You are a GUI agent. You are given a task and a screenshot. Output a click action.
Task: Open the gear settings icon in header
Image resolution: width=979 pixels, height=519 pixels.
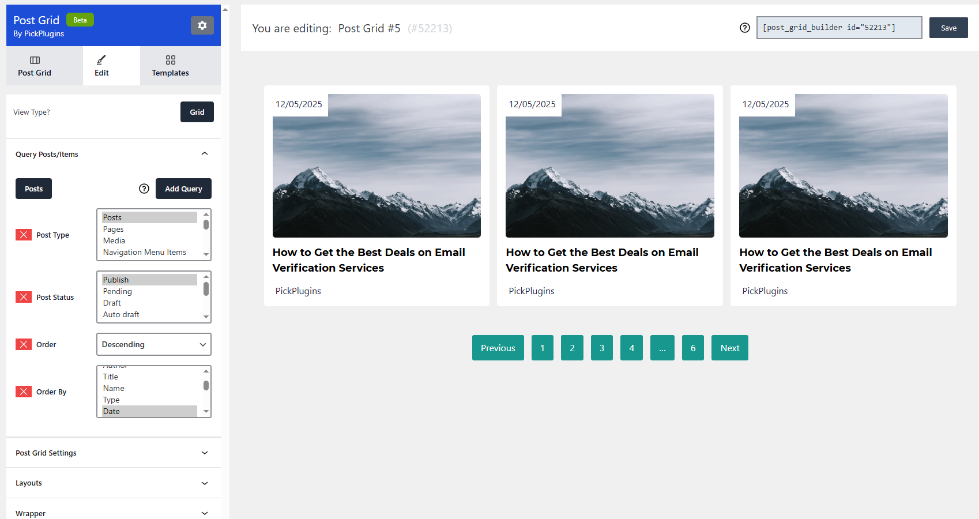202,25
